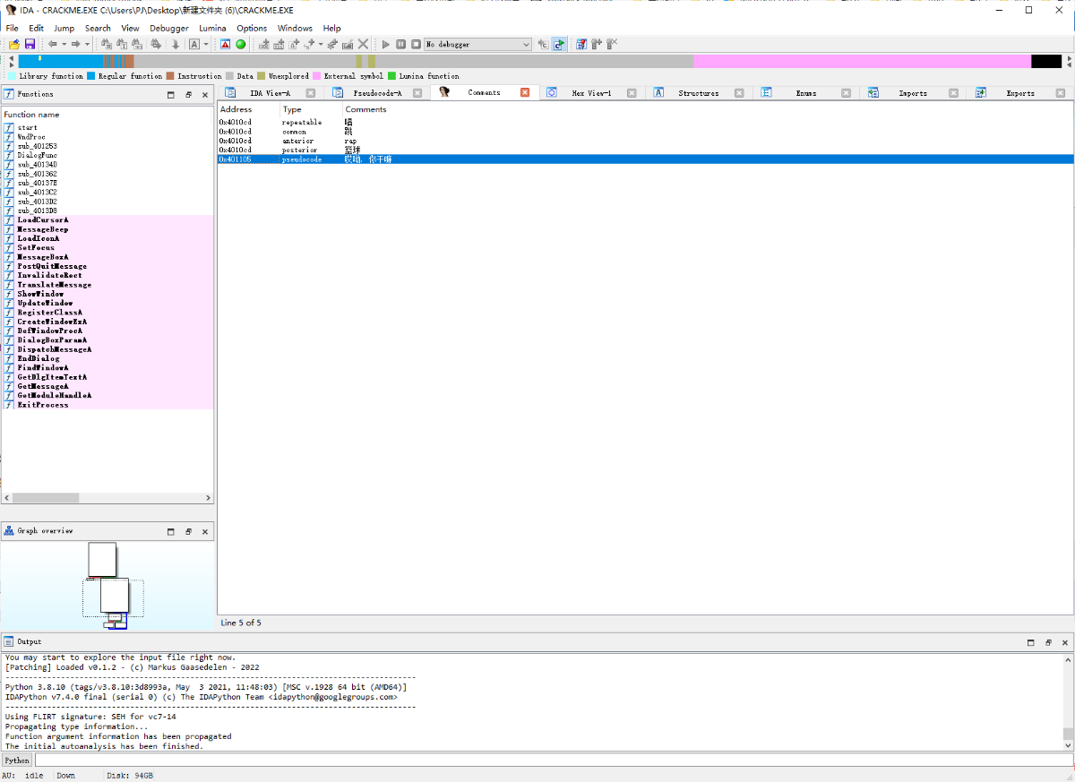
Task: Switch to the Pseudocode-A tab
Action: click(376, 93)
